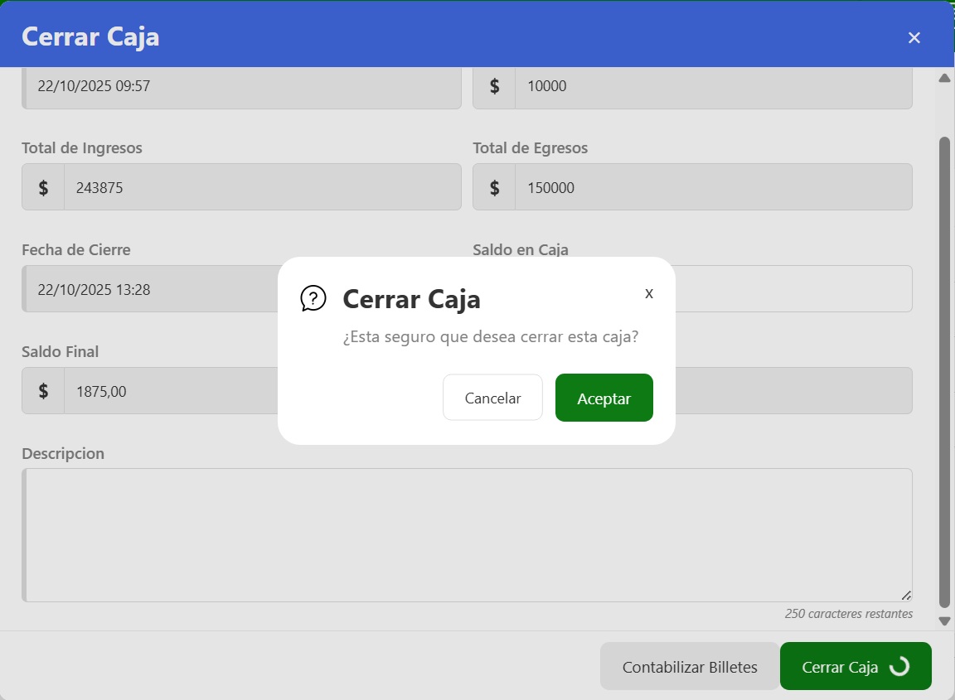Screen dimensions: 955x700
Task: Click the scrollbar down arrow
Action: (x=943, y=620)
